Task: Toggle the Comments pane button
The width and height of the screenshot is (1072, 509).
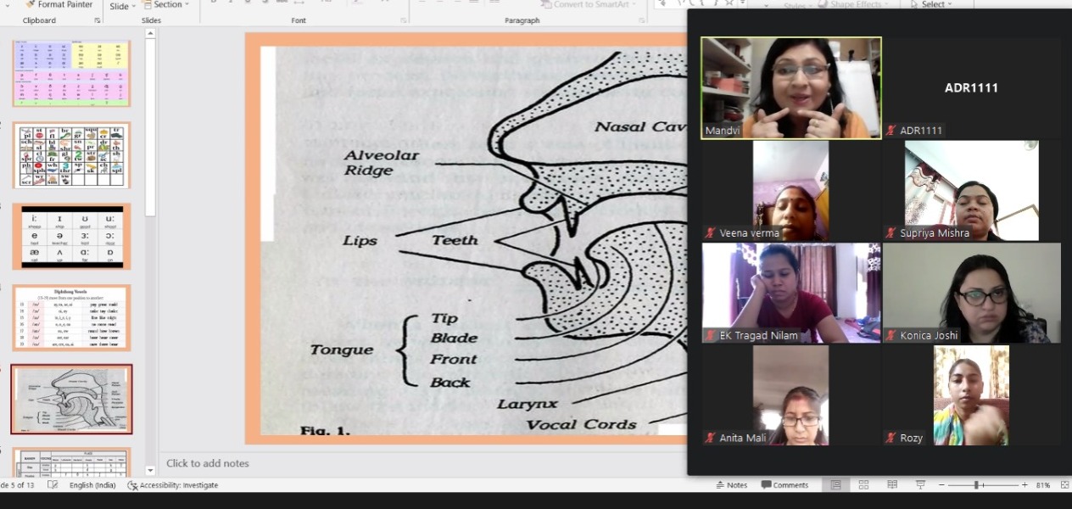Action: pyautogui.click(x=784, y=485)
